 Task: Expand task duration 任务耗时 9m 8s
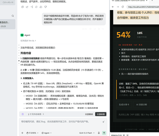point(28,41)
